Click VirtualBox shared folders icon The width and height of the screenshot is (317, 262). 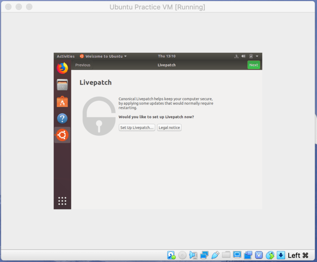pos(226,254)
